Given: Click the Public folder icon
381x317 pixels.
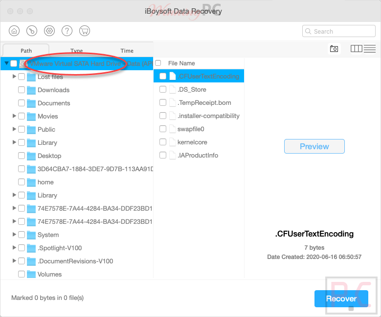Looking at the screenshot, I should click(x=31, y=129).
